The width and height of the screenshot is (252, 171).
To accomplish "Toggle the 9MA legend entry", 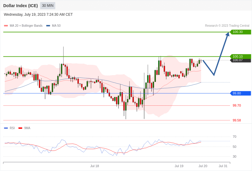I will [24, 128].
